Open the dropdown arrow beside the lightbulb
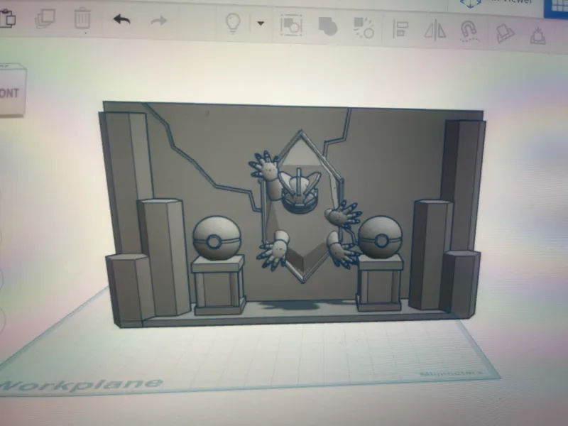Image resolution: width=568 pixels, height=426 pixels. tap(261, 23)
